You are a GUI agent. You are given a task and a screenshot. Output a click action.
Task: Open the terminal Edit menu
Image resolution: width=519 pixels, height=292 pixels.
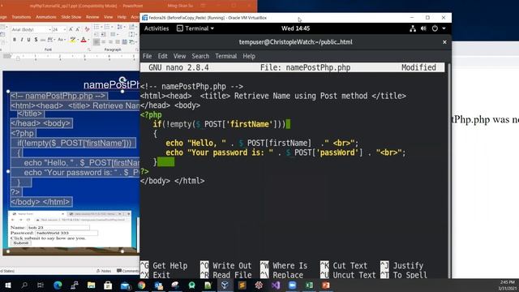pos(162,56)
